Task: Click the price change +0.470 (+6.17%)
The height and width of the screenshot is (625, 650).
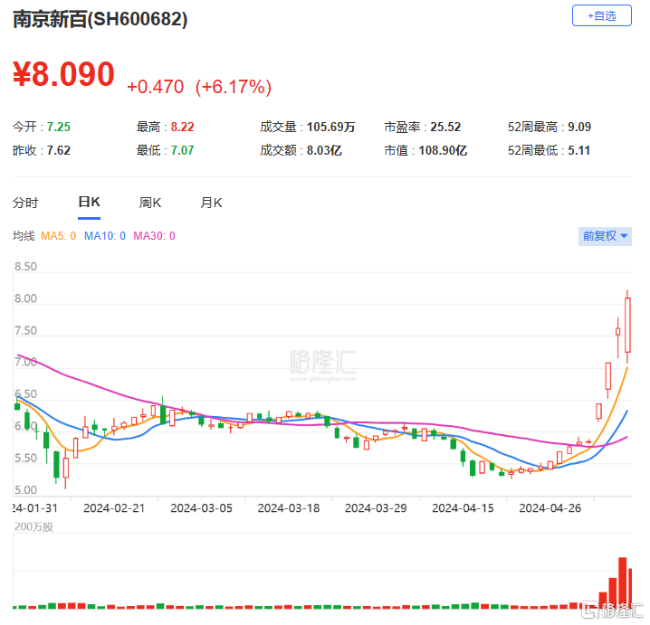Action: tap(199, 87)
